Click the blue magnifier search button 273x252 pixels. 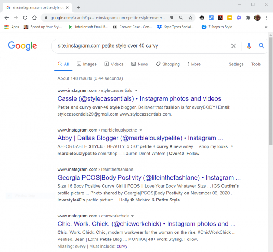261,46
